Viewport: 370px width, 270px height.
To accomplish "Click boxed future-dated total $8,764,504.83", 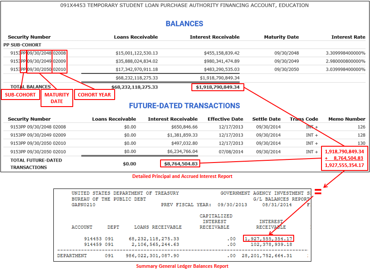I will point(180,164).
